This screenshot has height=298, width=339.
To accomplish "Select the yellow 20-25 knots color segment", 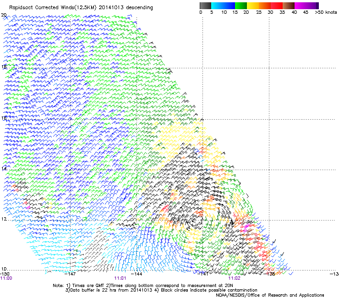I will (x=253, y=6).
